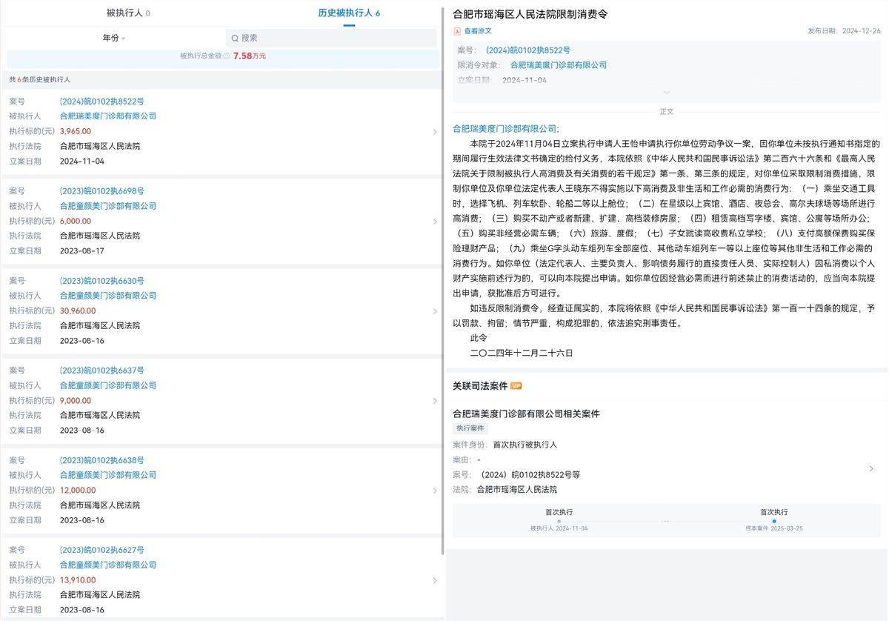Viewport: 889px width, 621px height.
Task: Click the search magnifier icon
Action: 235,38
